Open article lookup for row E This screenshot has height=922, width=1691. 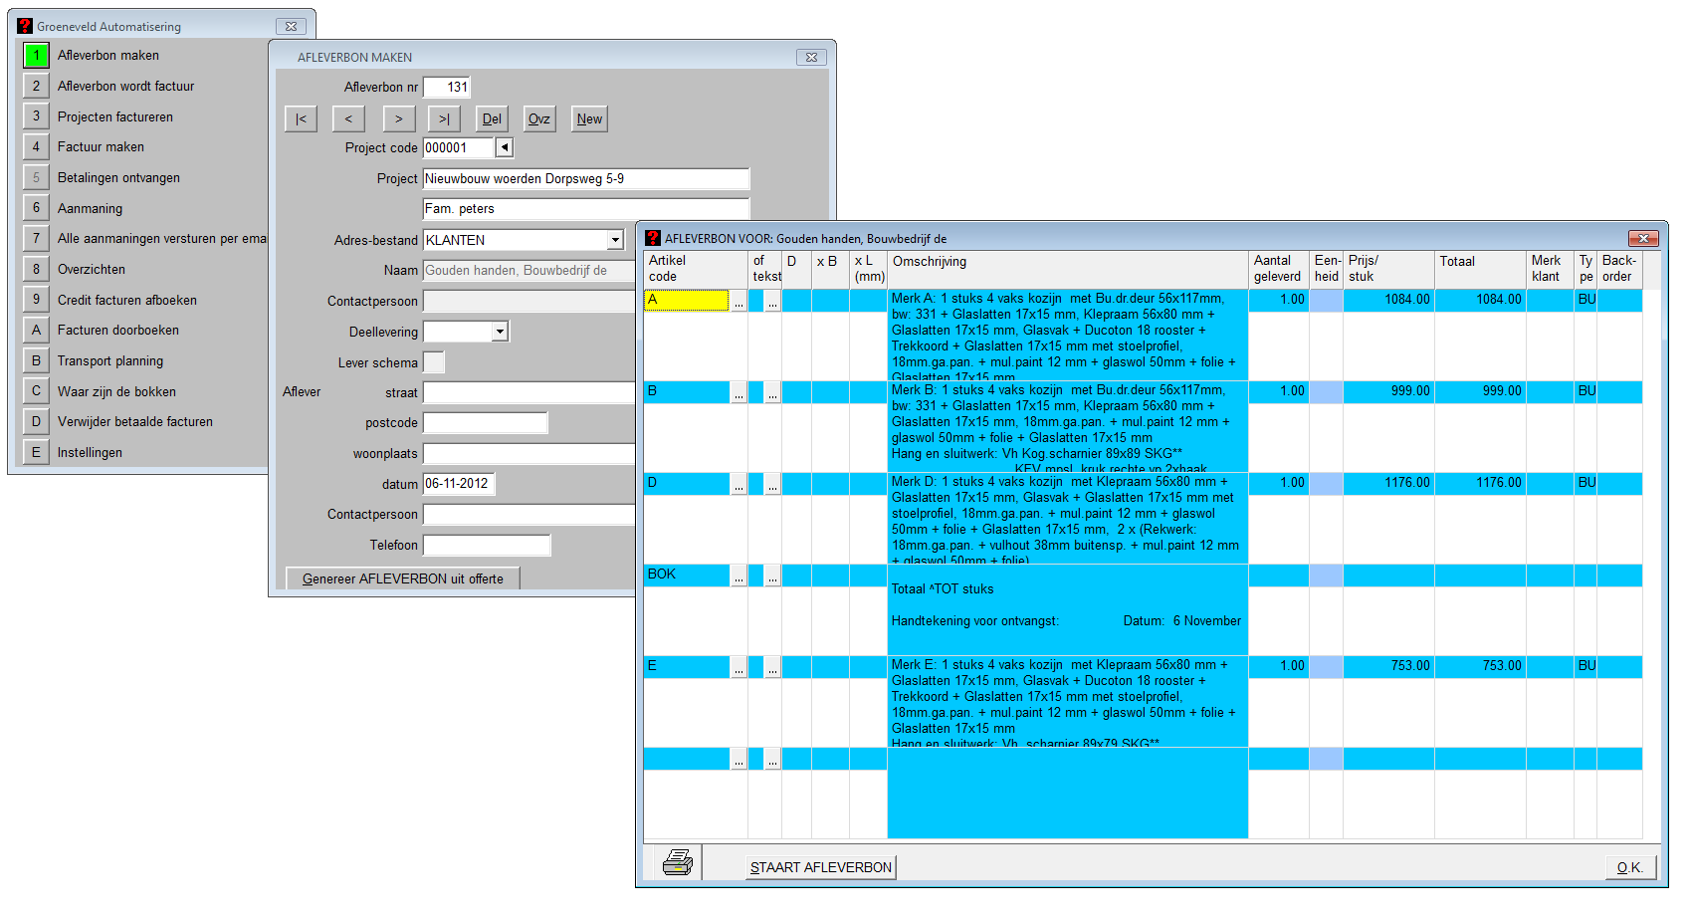(739, 668)
